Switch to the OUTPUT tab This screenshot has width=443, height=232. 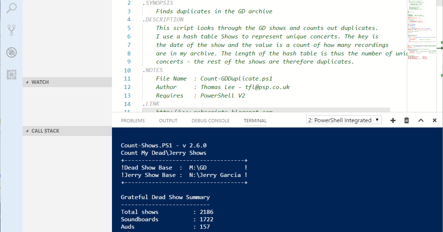coord(168,120)
